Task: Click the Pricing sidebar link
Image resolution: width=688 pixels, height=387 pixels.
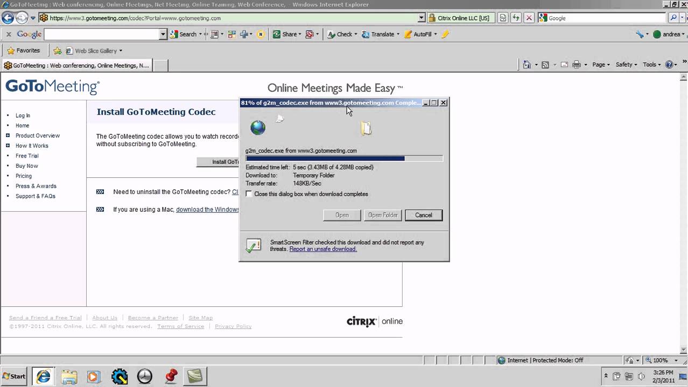Action: 24,176
